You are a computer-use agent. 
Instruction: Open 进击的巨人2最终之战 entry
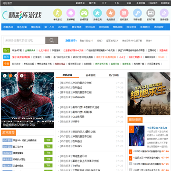pyautogui.click(x=84, y=132)
